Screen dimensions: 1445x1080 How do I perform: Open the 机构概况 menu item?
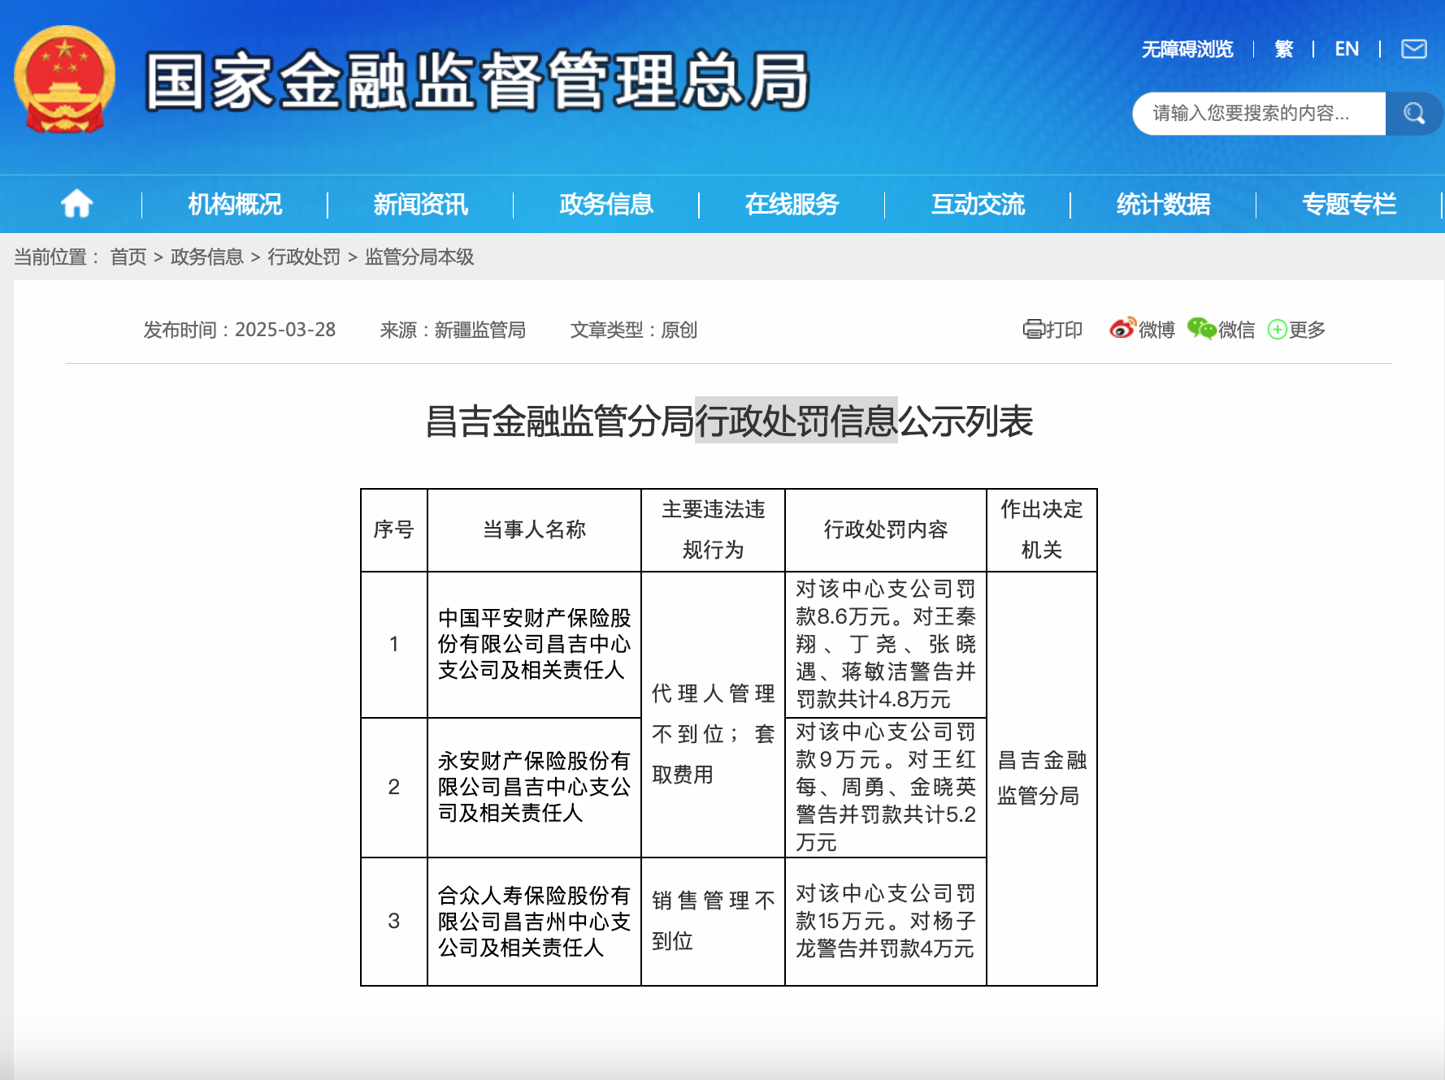(234, 205)
